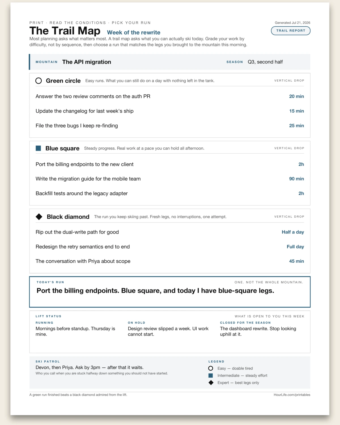Click the Blue square section icon

point(38,148)
